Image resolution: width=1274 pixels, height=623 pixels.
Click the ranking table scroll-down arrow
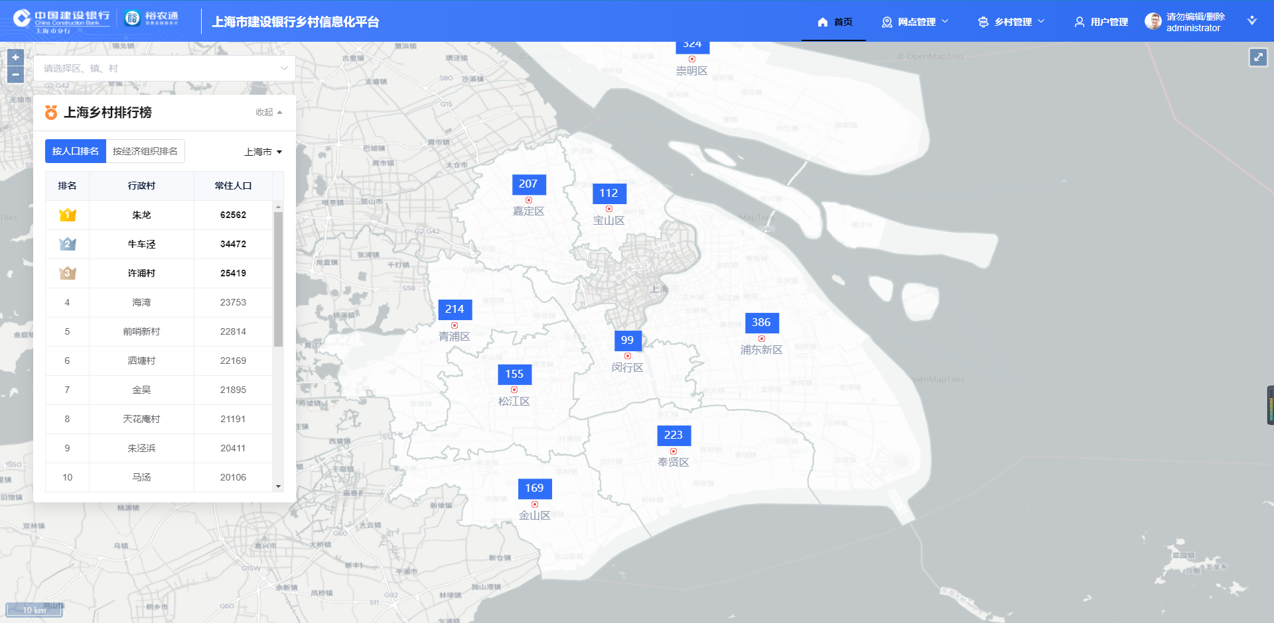(278, 486)
